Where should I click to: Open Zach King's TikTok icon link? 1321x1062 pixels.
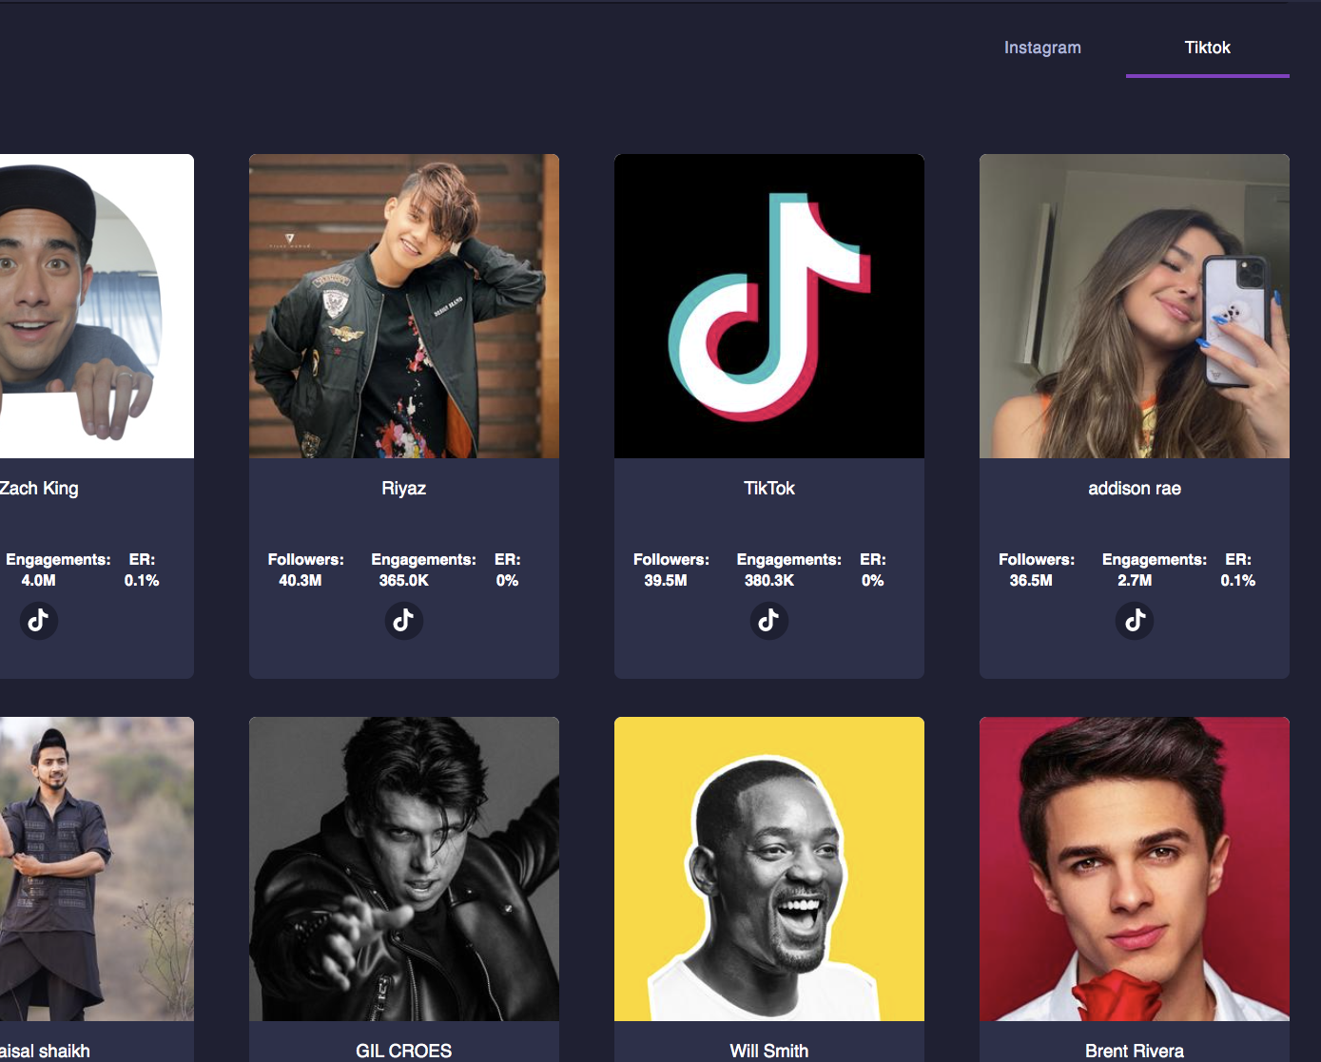[x=39, y=621]
